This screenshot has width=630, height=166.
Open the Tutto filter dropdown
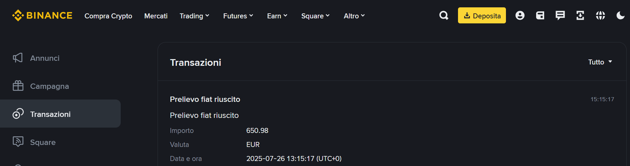click(600, 62)
